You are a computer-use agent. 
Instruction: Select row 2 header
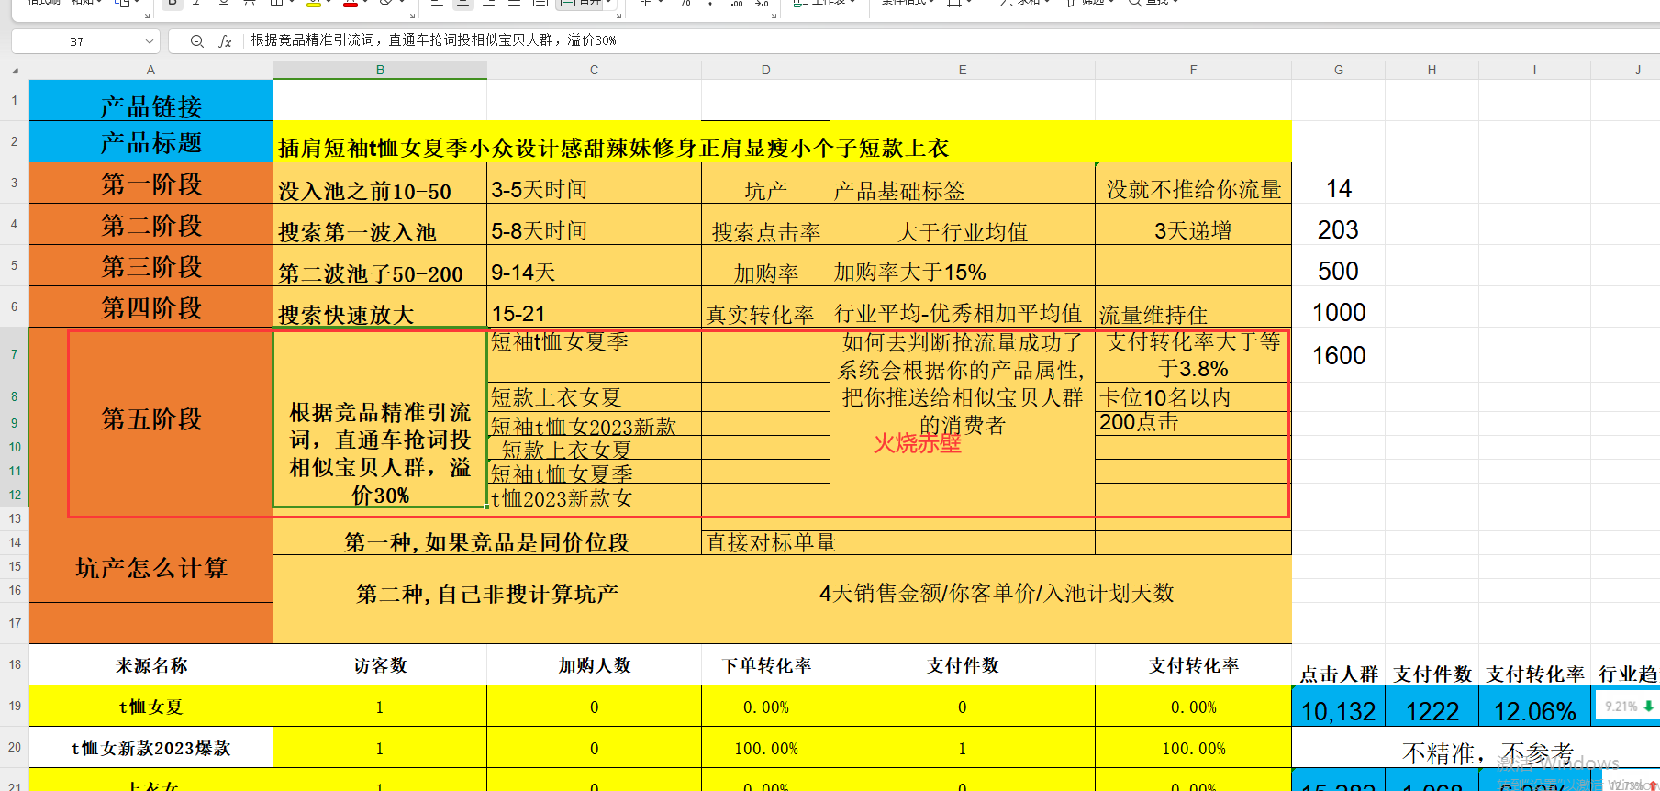[15, 141]
